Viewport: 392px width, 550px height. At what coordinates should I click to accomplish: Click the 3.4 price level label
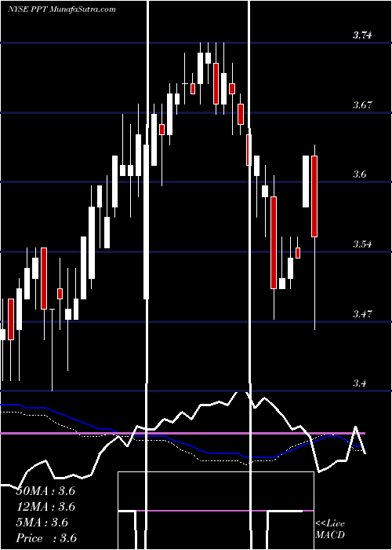(361, 383)
